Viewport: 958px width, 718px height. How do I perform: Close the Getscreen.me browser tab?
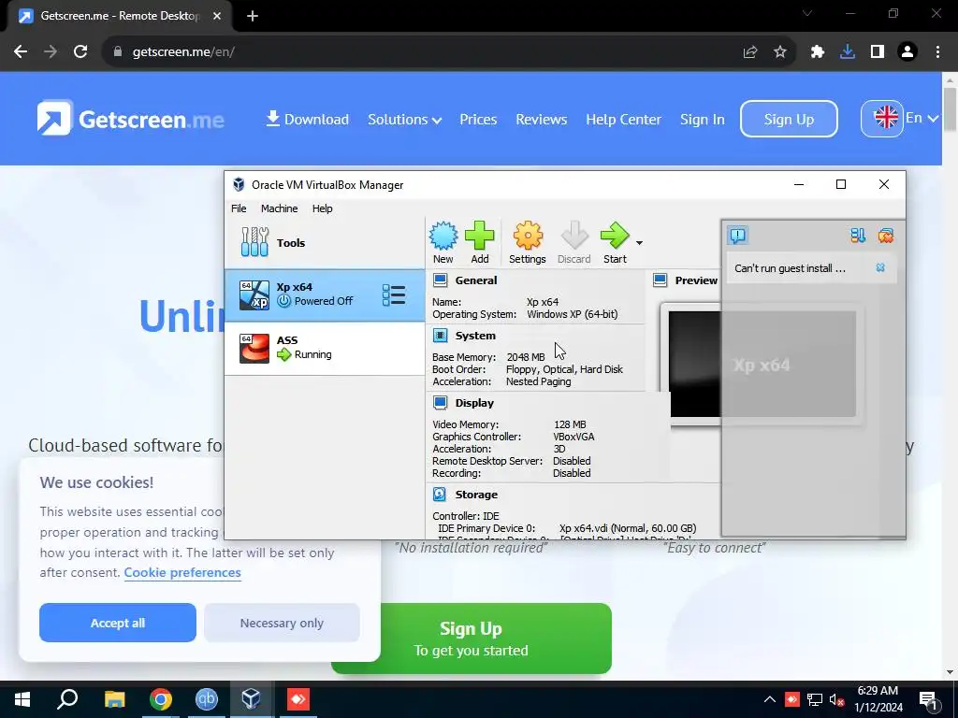click(217, 16)
